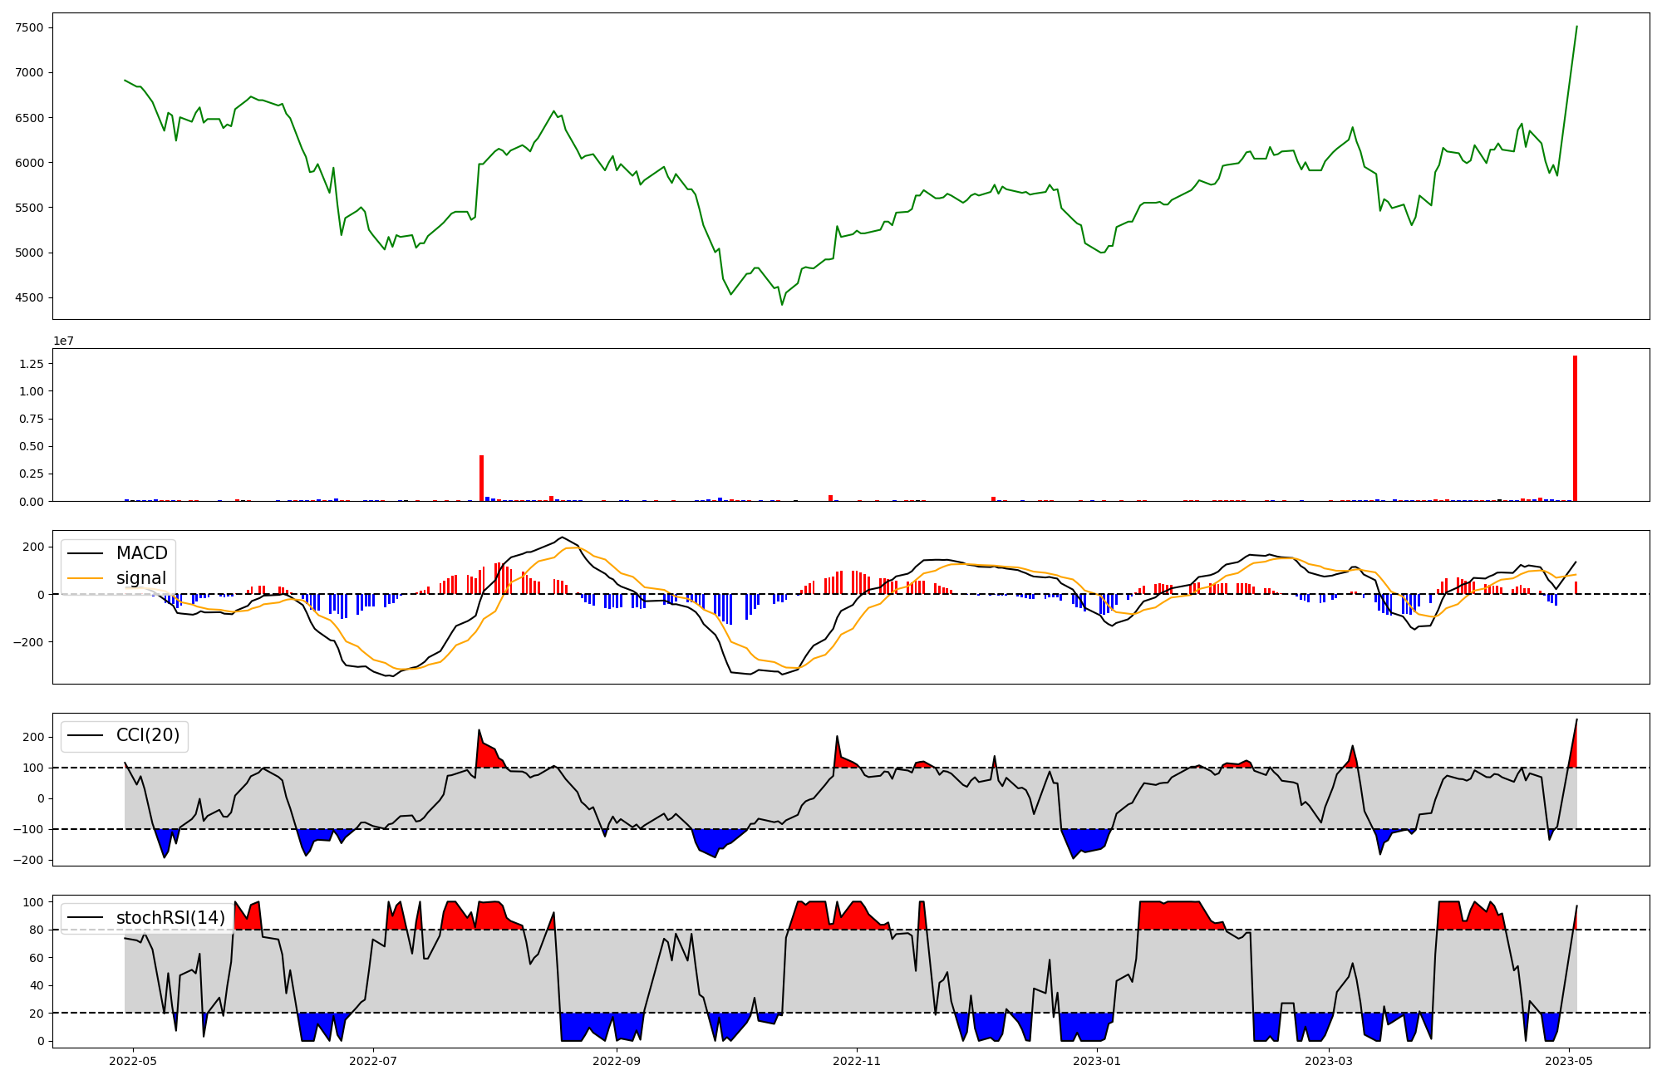Click the red volume spike near August 2022
1662x1080 pixels.
tap(481, 478)
